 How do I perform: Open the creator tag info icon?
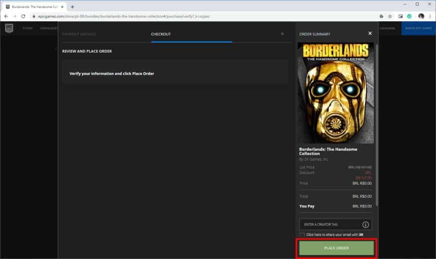(x=366, y=224)
